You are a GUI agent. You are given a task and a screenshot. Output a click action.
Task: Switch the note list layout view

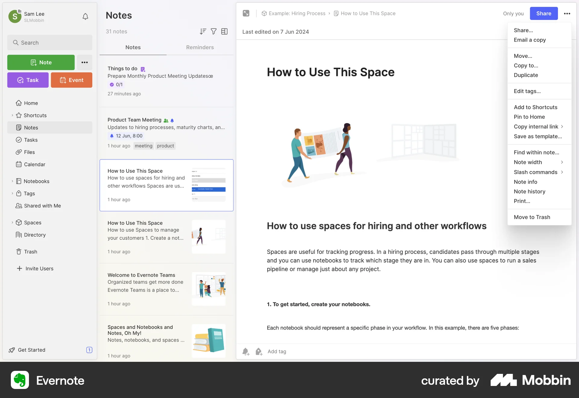click(224, 31)
